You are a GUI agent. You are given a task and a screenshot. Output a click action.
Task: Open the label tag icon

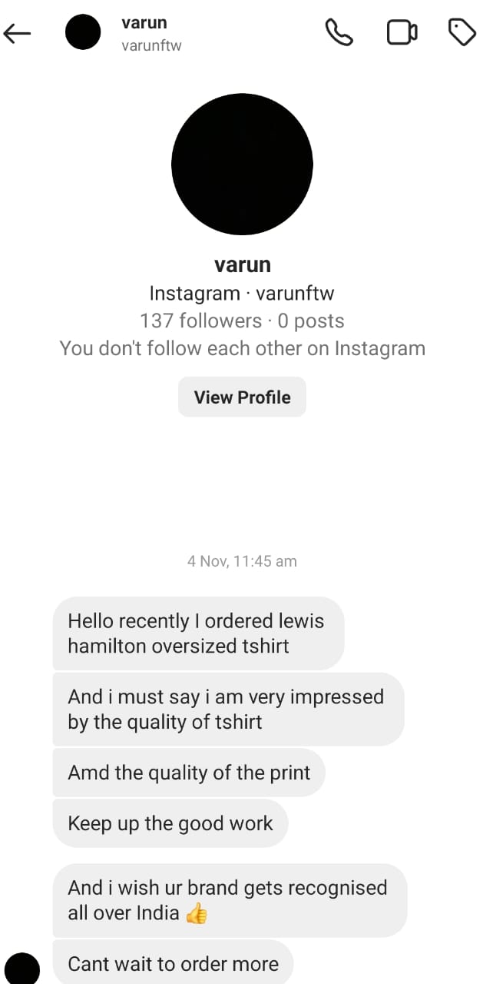click(461, 32)
